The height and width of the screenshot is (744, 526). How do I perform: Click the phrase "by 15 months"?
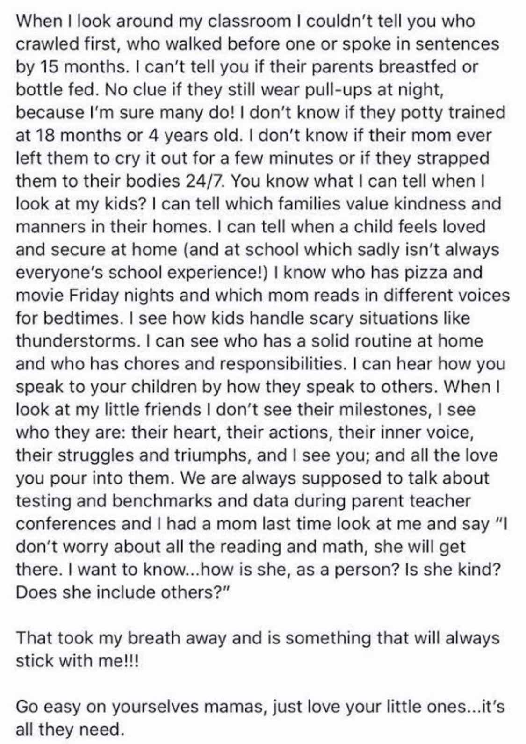click(65, 67)
